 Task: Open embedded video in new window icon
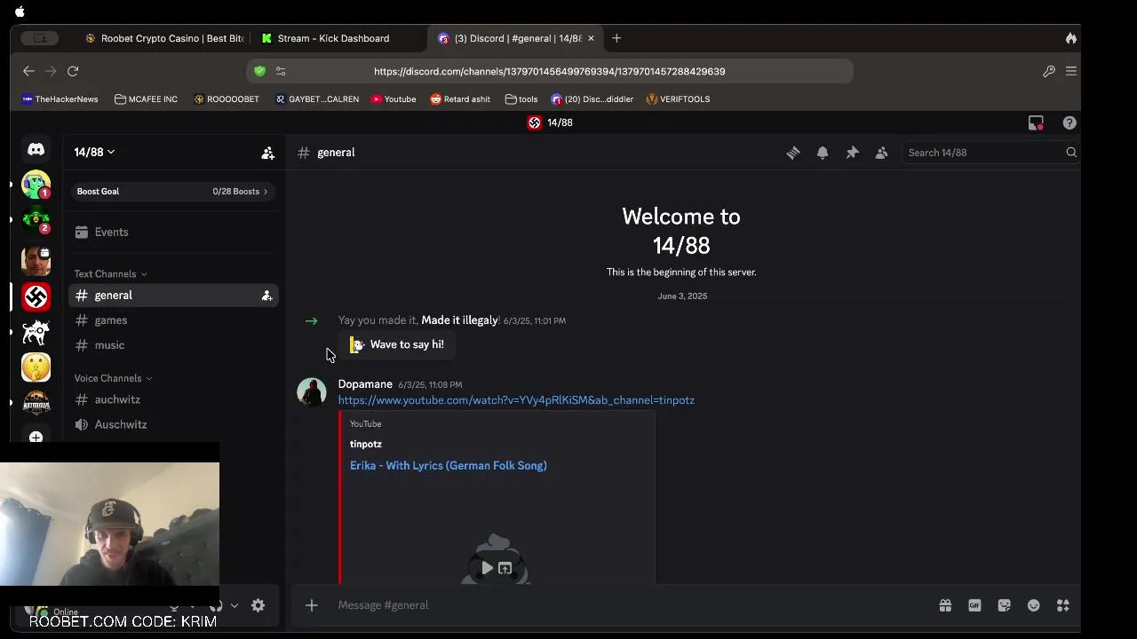[505, 568]
